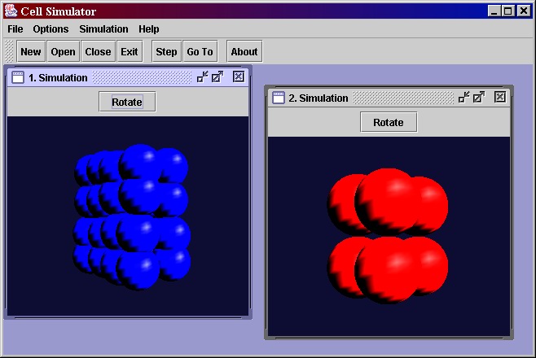Image resolution: width=536 pixels, height=358 pixels.
Task: Click the blue cell cluster in 1. Simulation
Action: pyautogui.click(x=132, y=217)
